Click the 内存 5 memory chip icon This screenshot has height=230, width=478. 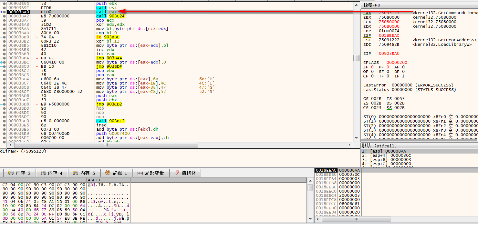[76, 173]
